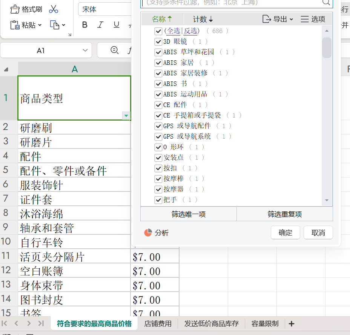Go to previous sheet arrow
Image resolution: width=350 pixels, height=335 pixels.
tap(16, 323)
